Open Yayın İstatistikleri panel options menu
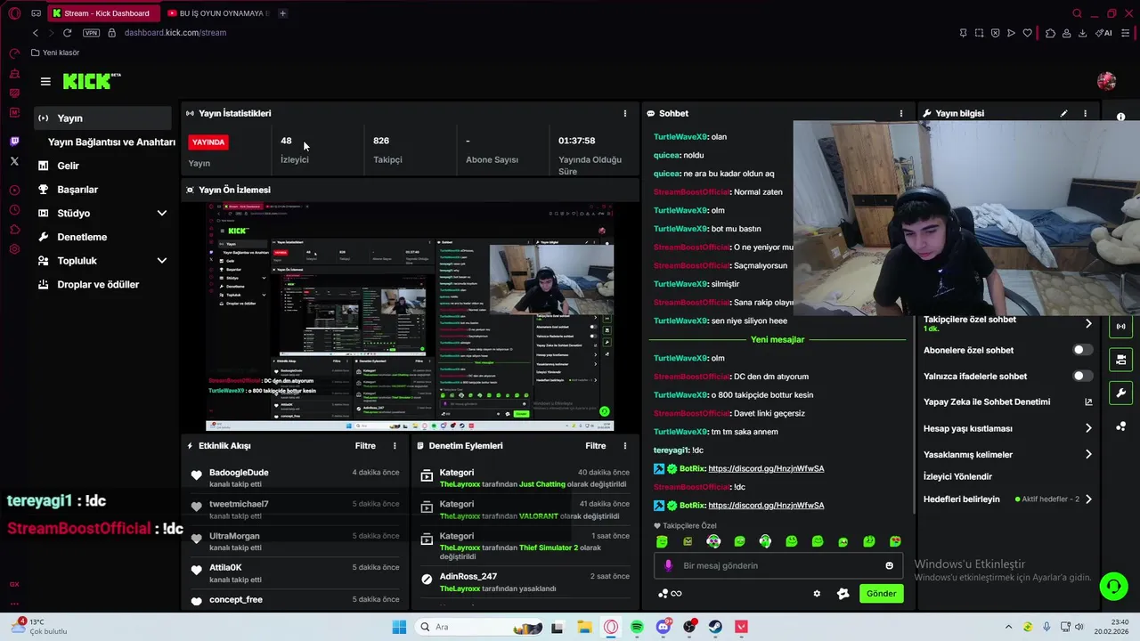 coord(624,113)
